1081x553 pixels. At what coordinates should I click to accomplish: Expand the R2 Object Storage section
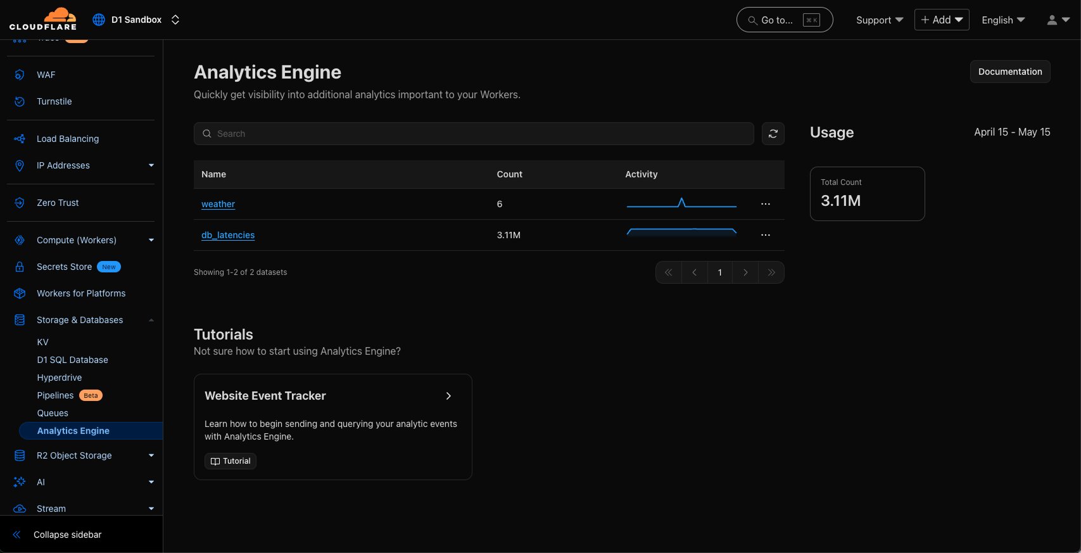click(151, 455)
